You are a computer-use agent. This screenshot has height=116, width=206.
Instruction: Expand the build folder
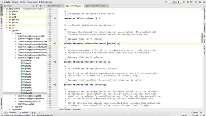pyautogui.click(x=7, y=17)
